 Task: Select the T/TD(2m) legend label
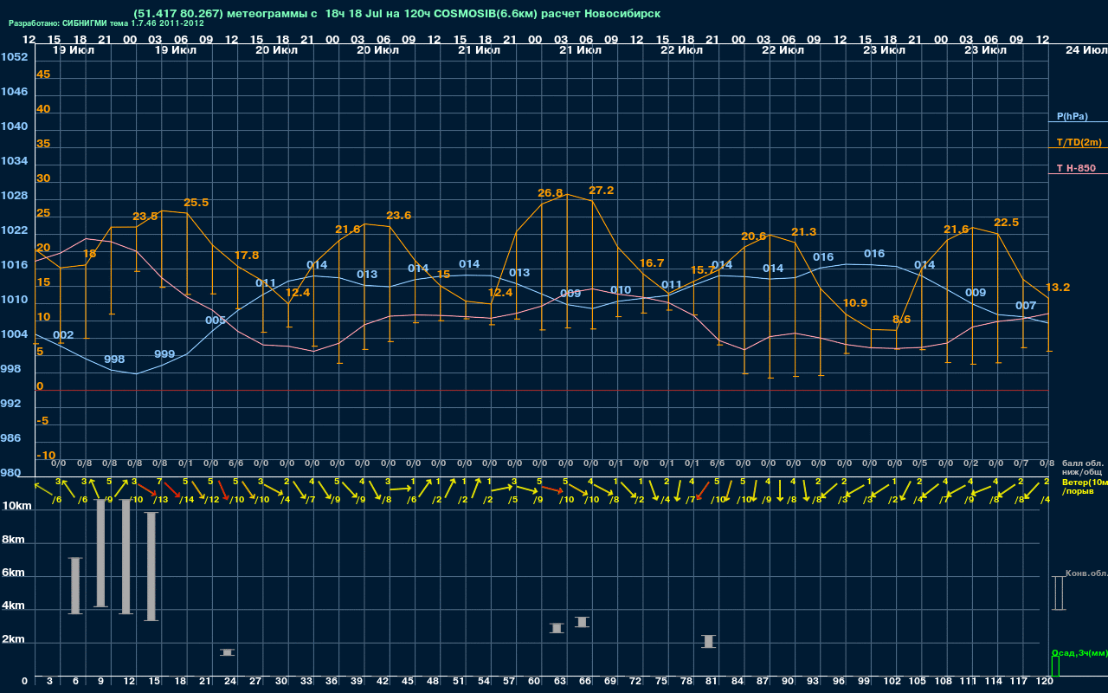pos(1079,142)
